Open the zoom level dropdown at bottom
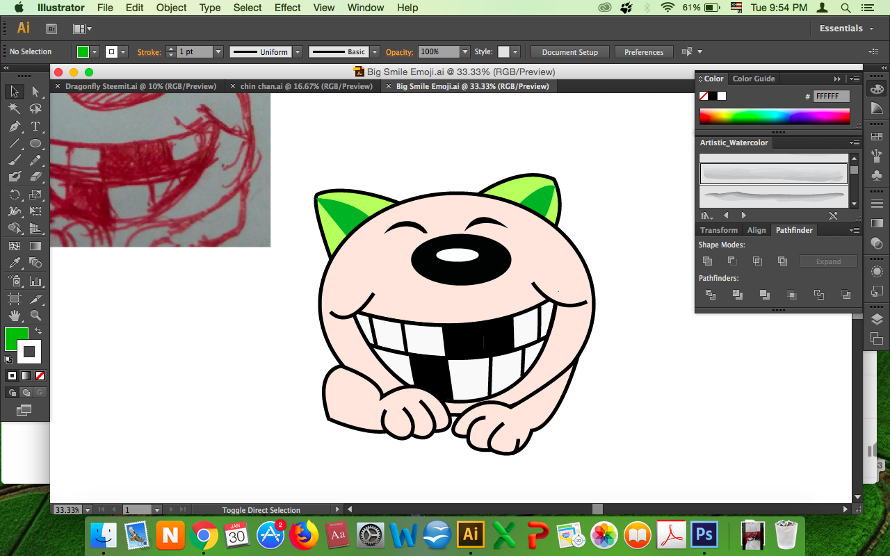Viewport: 890px width, 556px height. [x=86, y=510]
